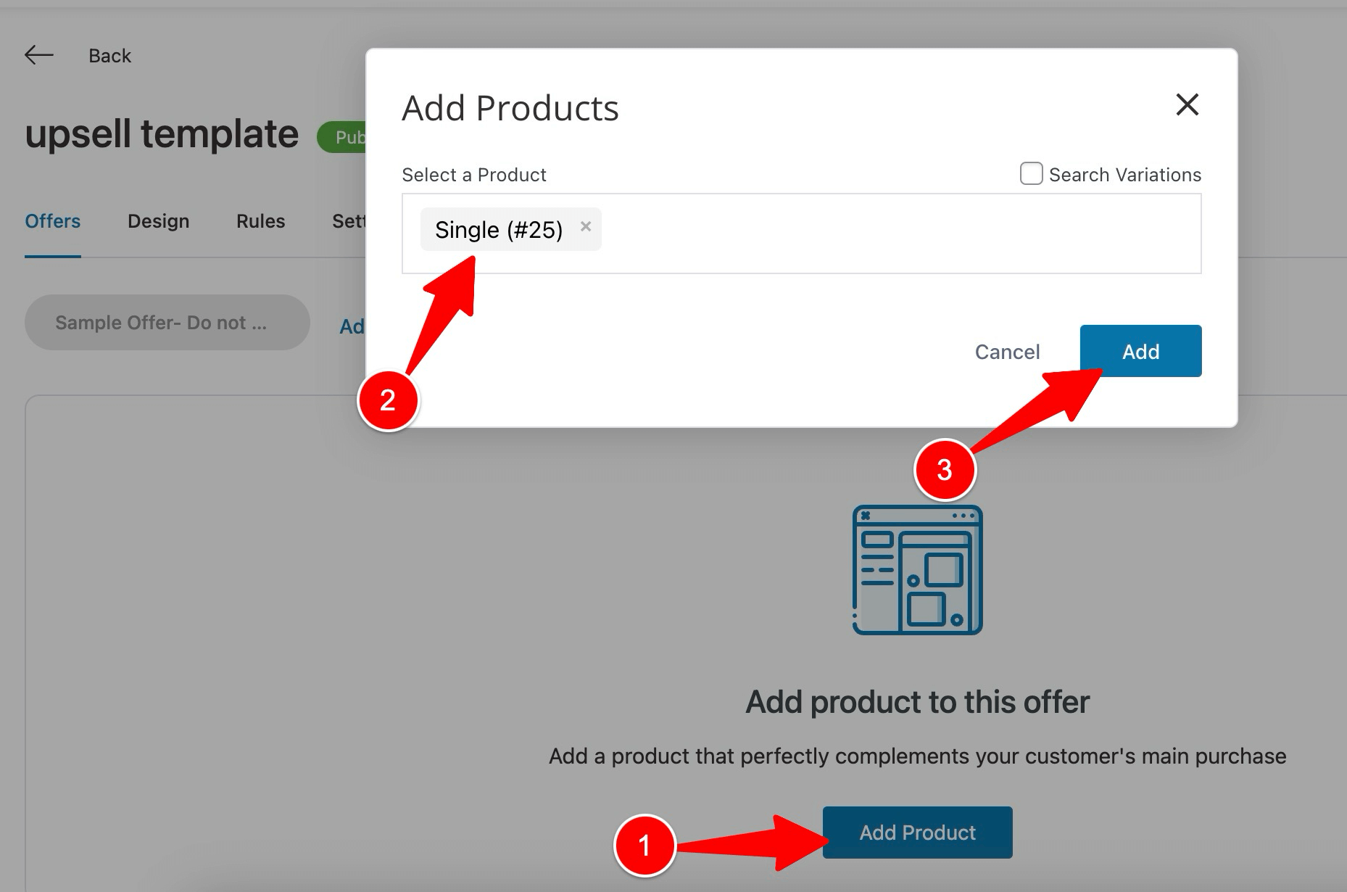Click the Search Variations label text
This screenshot has width=1347, height=892.
1125,175
